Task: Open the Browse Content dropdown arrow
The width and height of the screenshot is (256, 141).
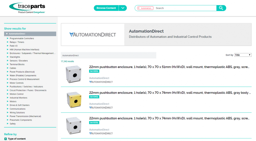Action: (x=123, y=8)
